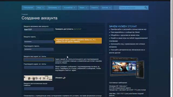Click the account name field kser1337
173x97 pixels.
(39, 30)
